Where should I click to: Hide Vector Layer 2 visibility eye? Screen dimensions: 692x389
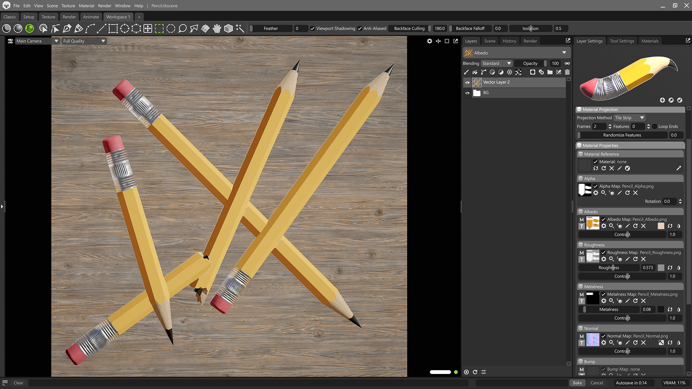click(467, 82)
